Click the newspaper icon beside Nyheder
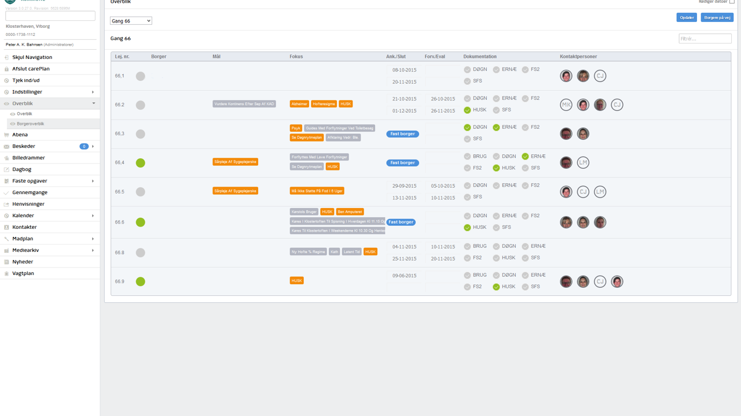741x416 pixels. [x=6, y=262]
